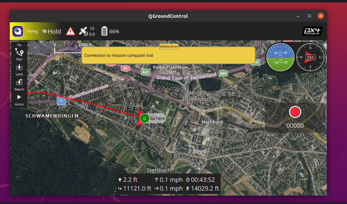Click the 00000 recording counter
Image resolution: width=347 pixels, height=204 pixels.
pyautogui.click(x=295, y=125)
